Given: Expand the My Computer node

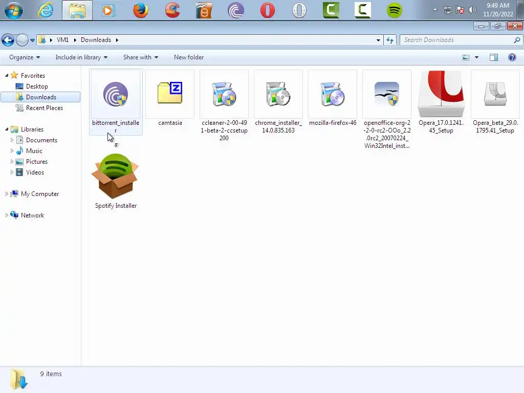Looking at the screenshot, I should click(x=7, y=193).
